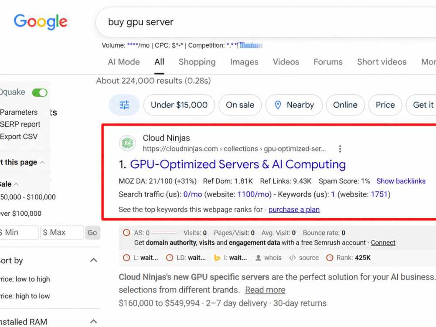Click the Connect Semrush account link
Viewport: 436px width, 327px height.
tap(383, 242)
